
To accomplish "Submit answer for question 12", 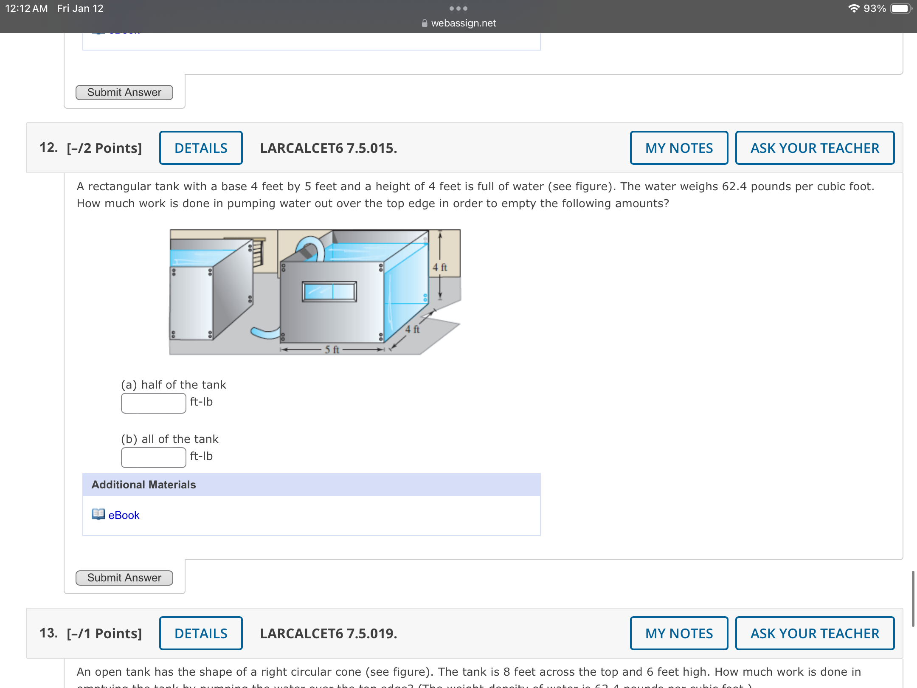I will 124,578.
